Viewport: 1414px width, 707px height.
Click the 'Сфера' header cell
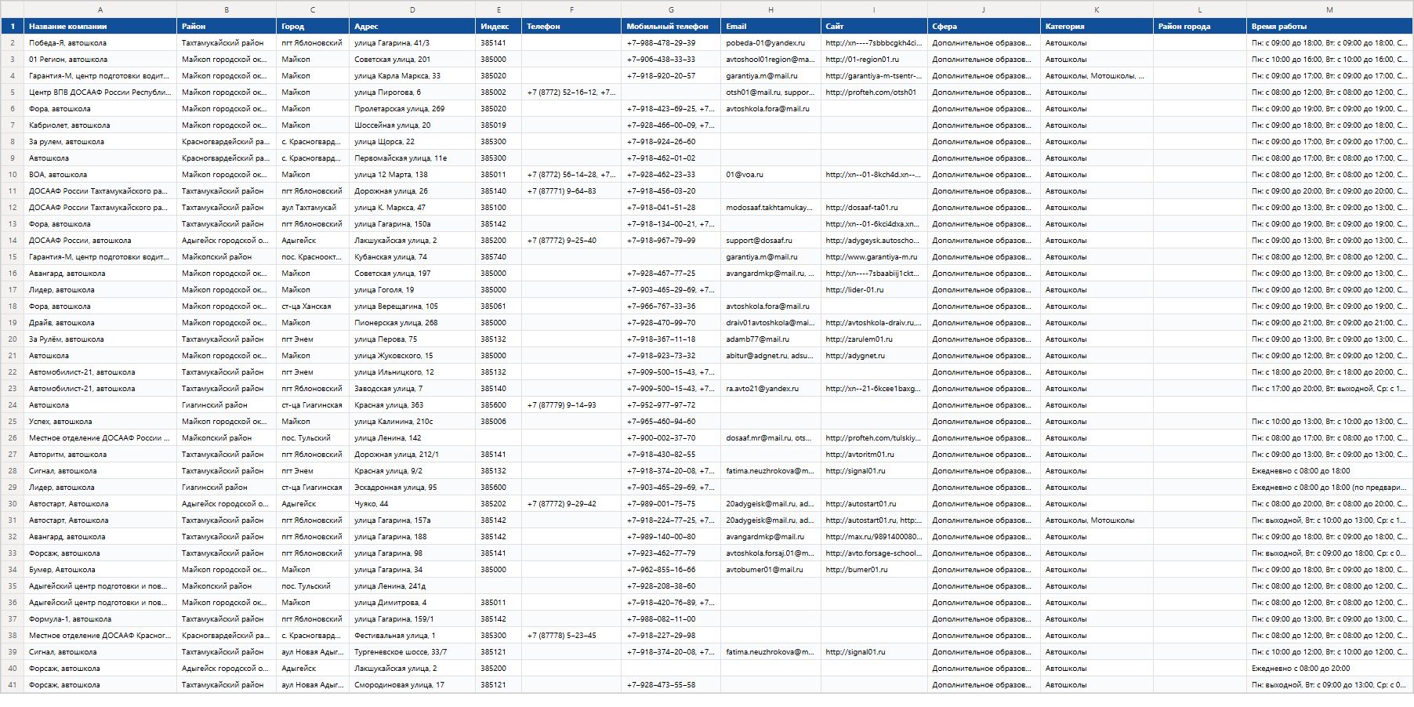pyautogui.click(x=984, y=26)
